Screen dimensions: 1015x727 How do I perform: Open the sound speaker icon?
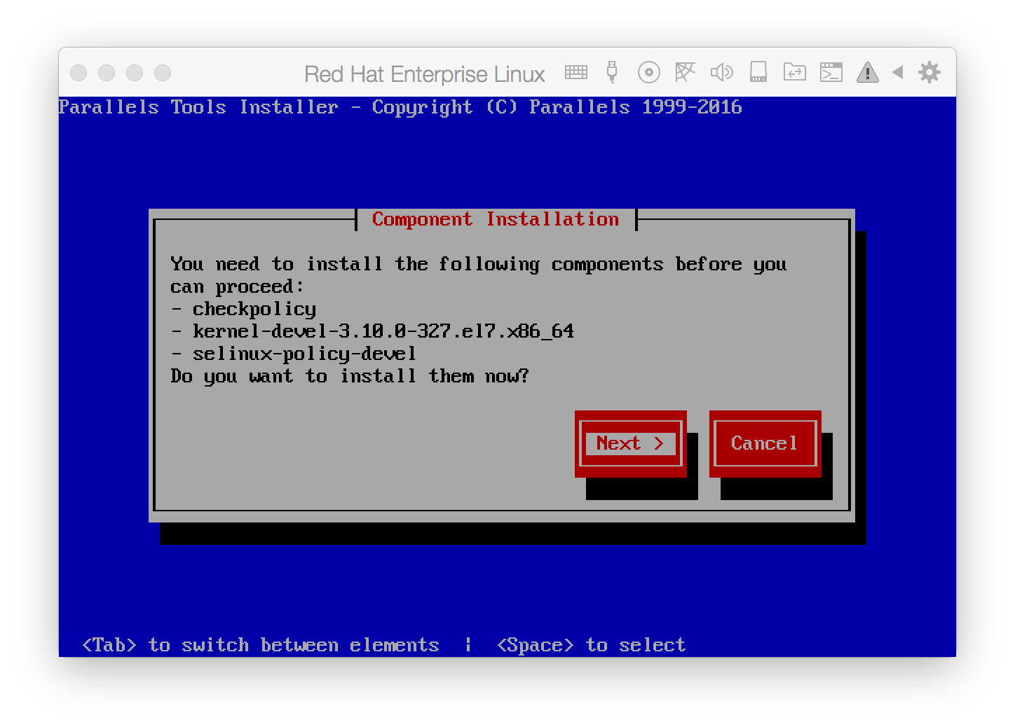tap(721, 72)
